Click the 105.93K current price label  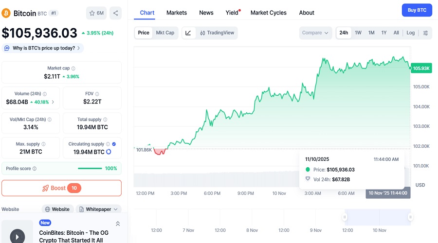[421, 69]
